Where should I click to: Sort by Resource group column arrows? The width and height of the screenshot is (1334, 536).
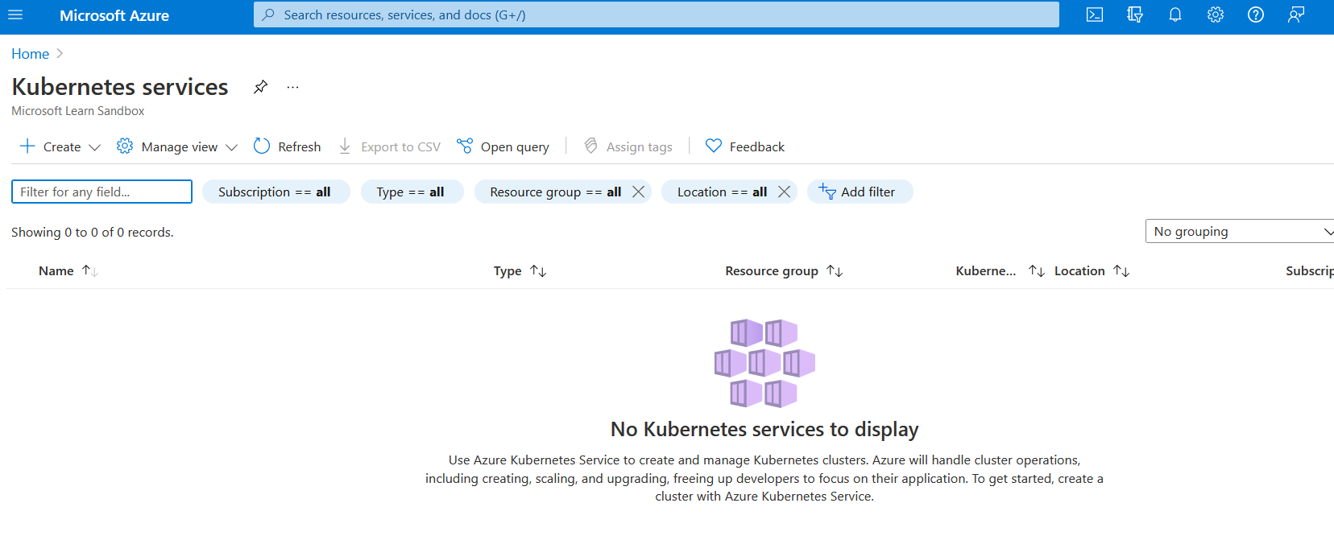pyautogui.click(x=835, y=271)
